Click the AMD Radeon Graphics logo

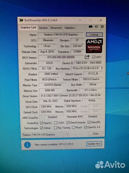click(94, 46)
